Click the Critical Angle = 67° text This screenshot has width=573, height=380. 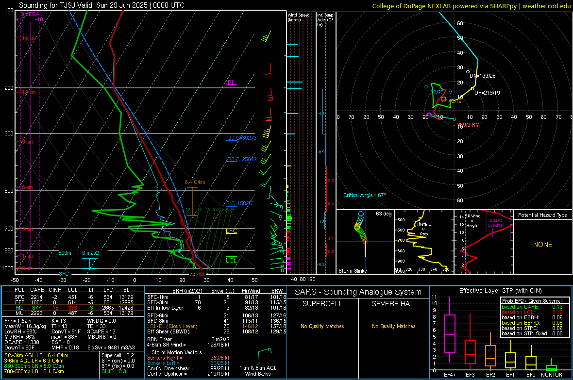click(x=365, y=195)
